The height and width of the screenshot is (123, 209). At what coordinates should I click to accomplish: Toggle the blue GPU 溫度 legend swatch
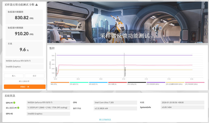tap(98, 82)
